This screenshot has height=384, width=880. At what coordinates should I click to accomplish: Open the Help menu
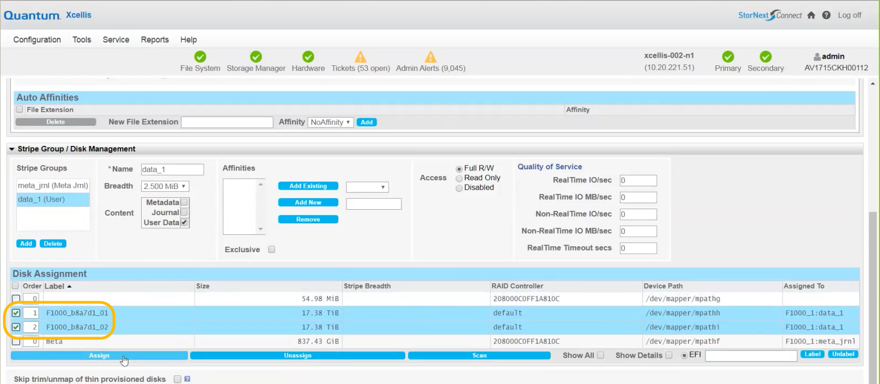pyautogui.click(x=189, y=40)
